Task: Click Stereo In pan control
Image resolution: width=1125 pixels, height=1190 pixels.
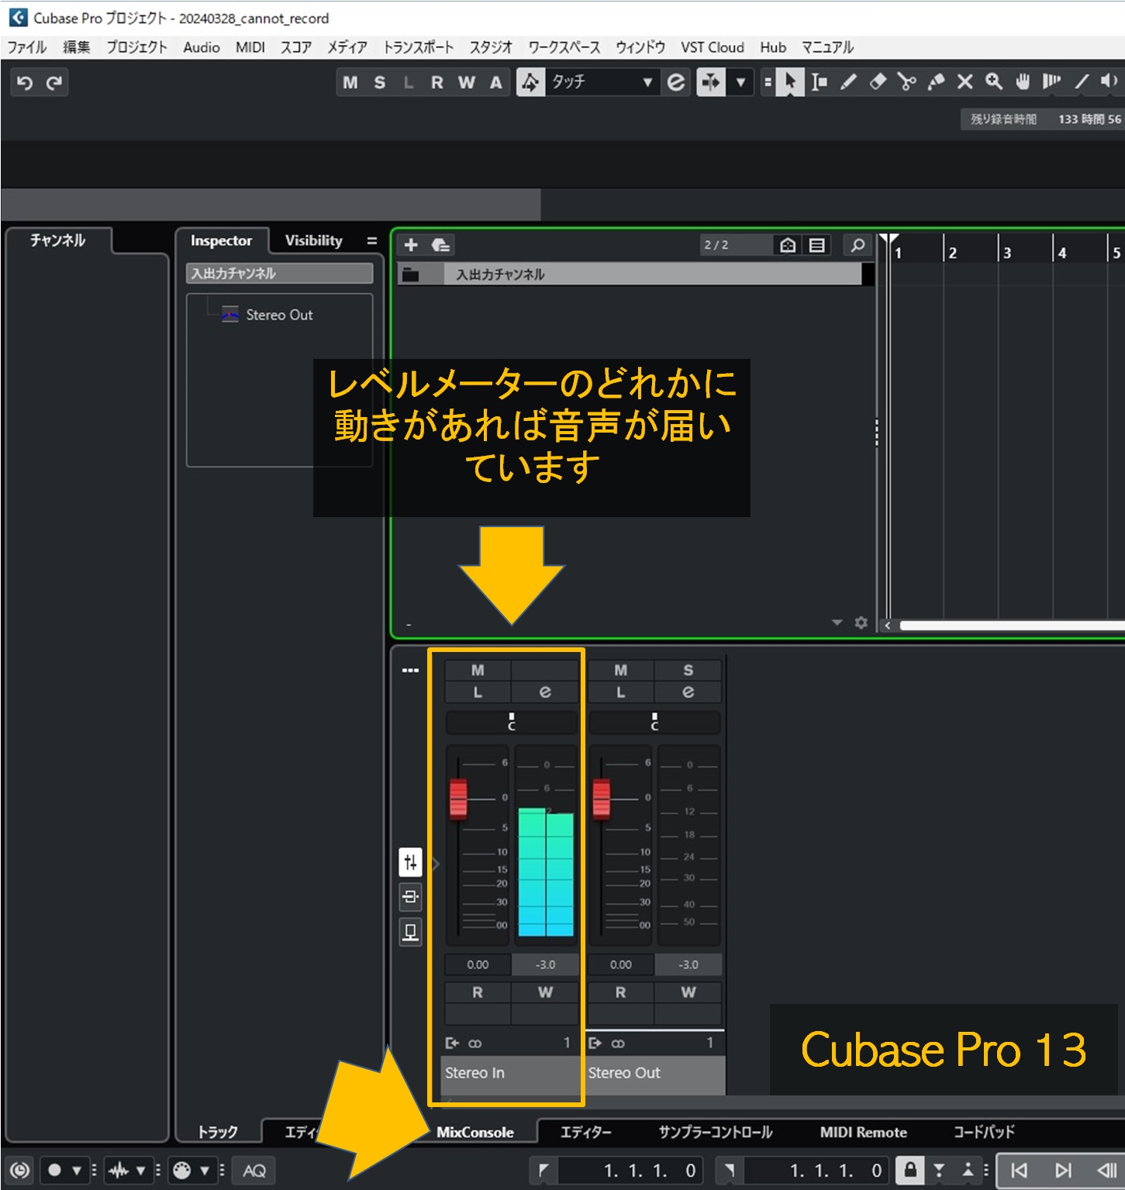Action: tap(512, 723)
